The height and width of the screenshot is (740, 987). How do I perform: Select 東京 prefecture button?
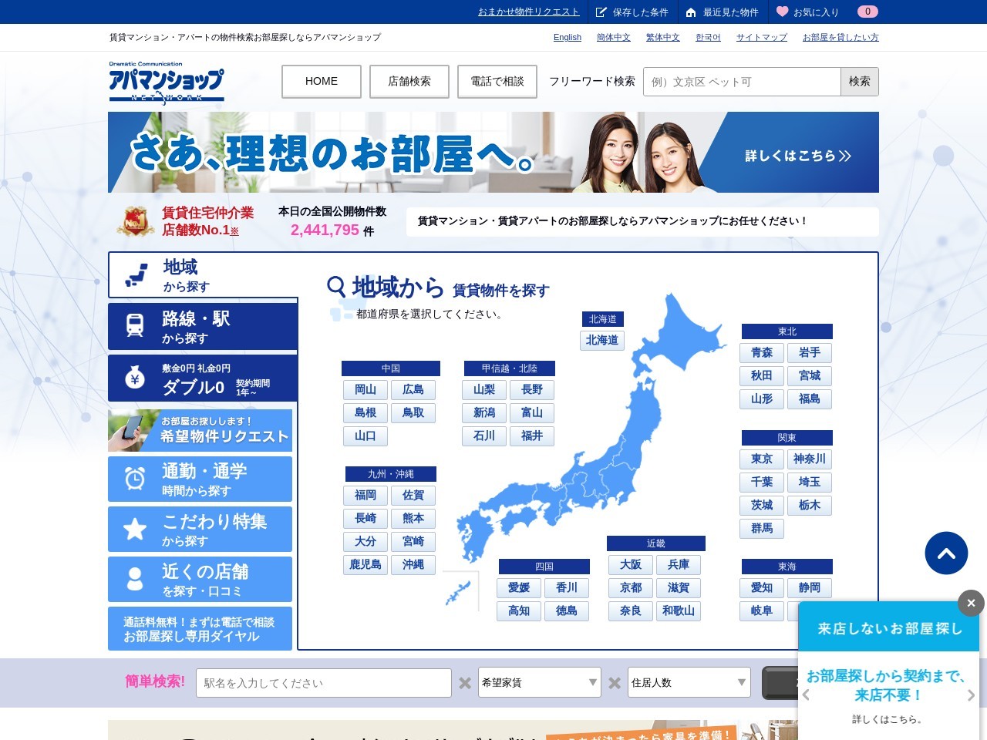point(762,459)
